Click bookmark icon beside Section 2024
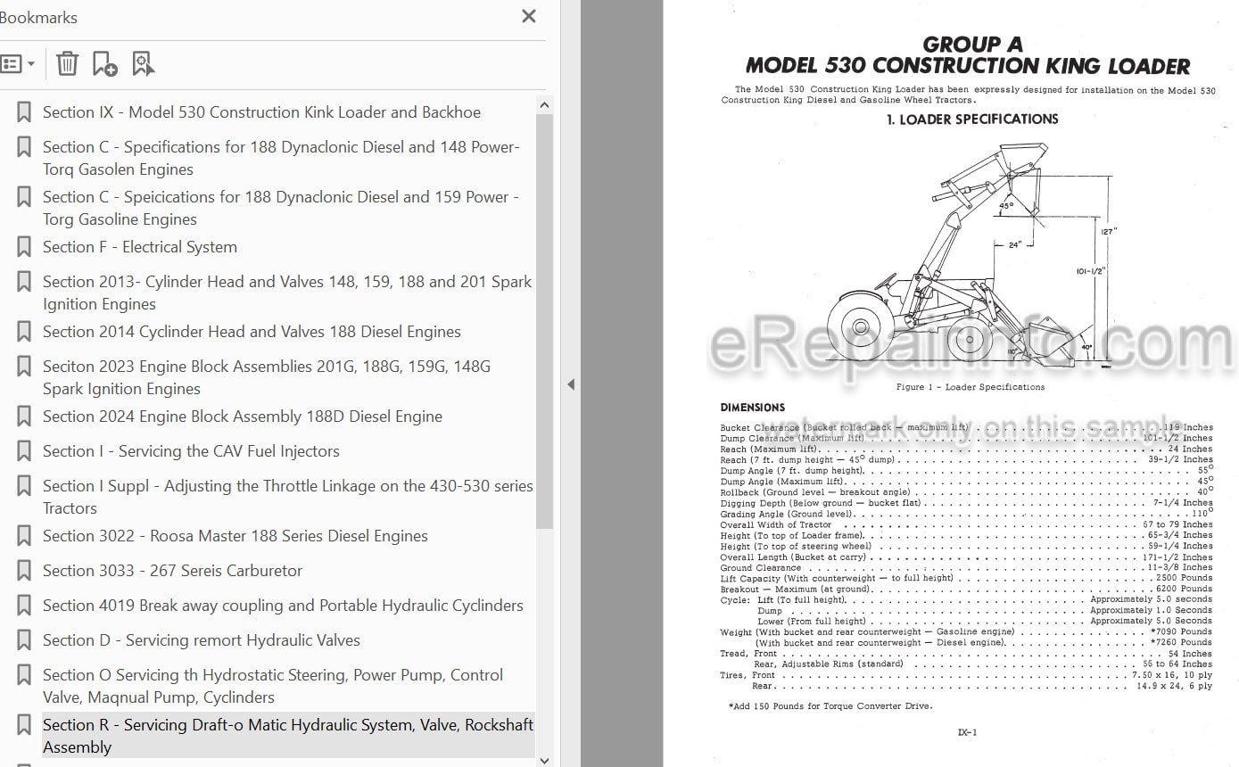1239x767 pixels. click(24, 416)
